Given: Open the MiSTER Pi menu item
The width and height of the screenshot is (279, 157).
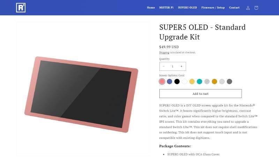Looking at the screenshot, I should click(x=166, y=8).
